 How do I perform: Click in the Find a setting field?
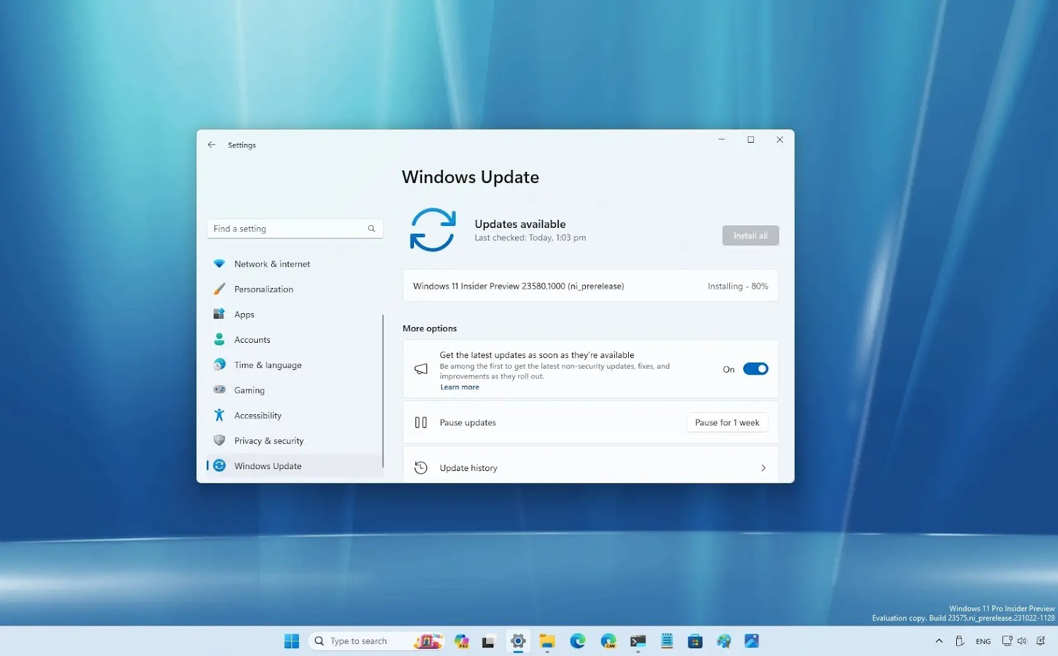295,229
